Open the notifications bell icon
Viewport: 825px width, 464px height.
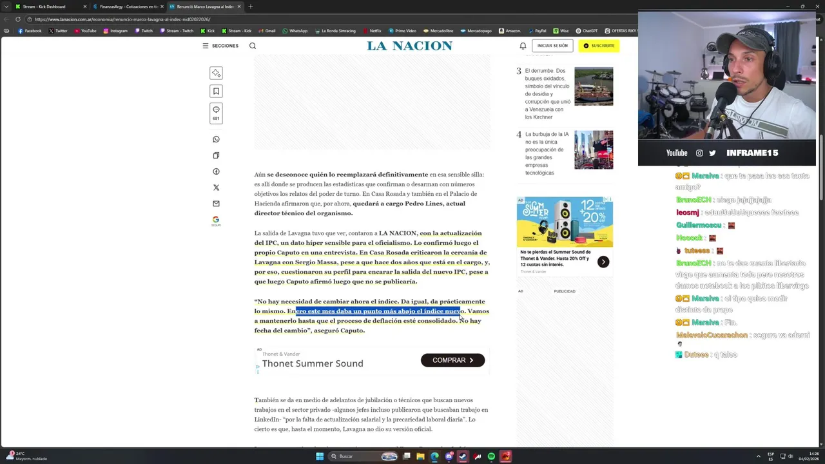click(x=523, y=46)
